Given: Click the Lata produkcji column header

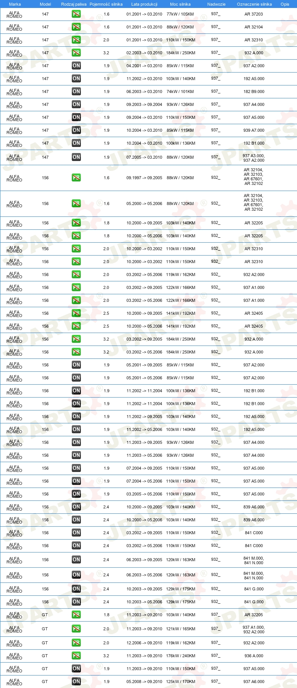Looking at the screenshot, I should click(144, 4).
